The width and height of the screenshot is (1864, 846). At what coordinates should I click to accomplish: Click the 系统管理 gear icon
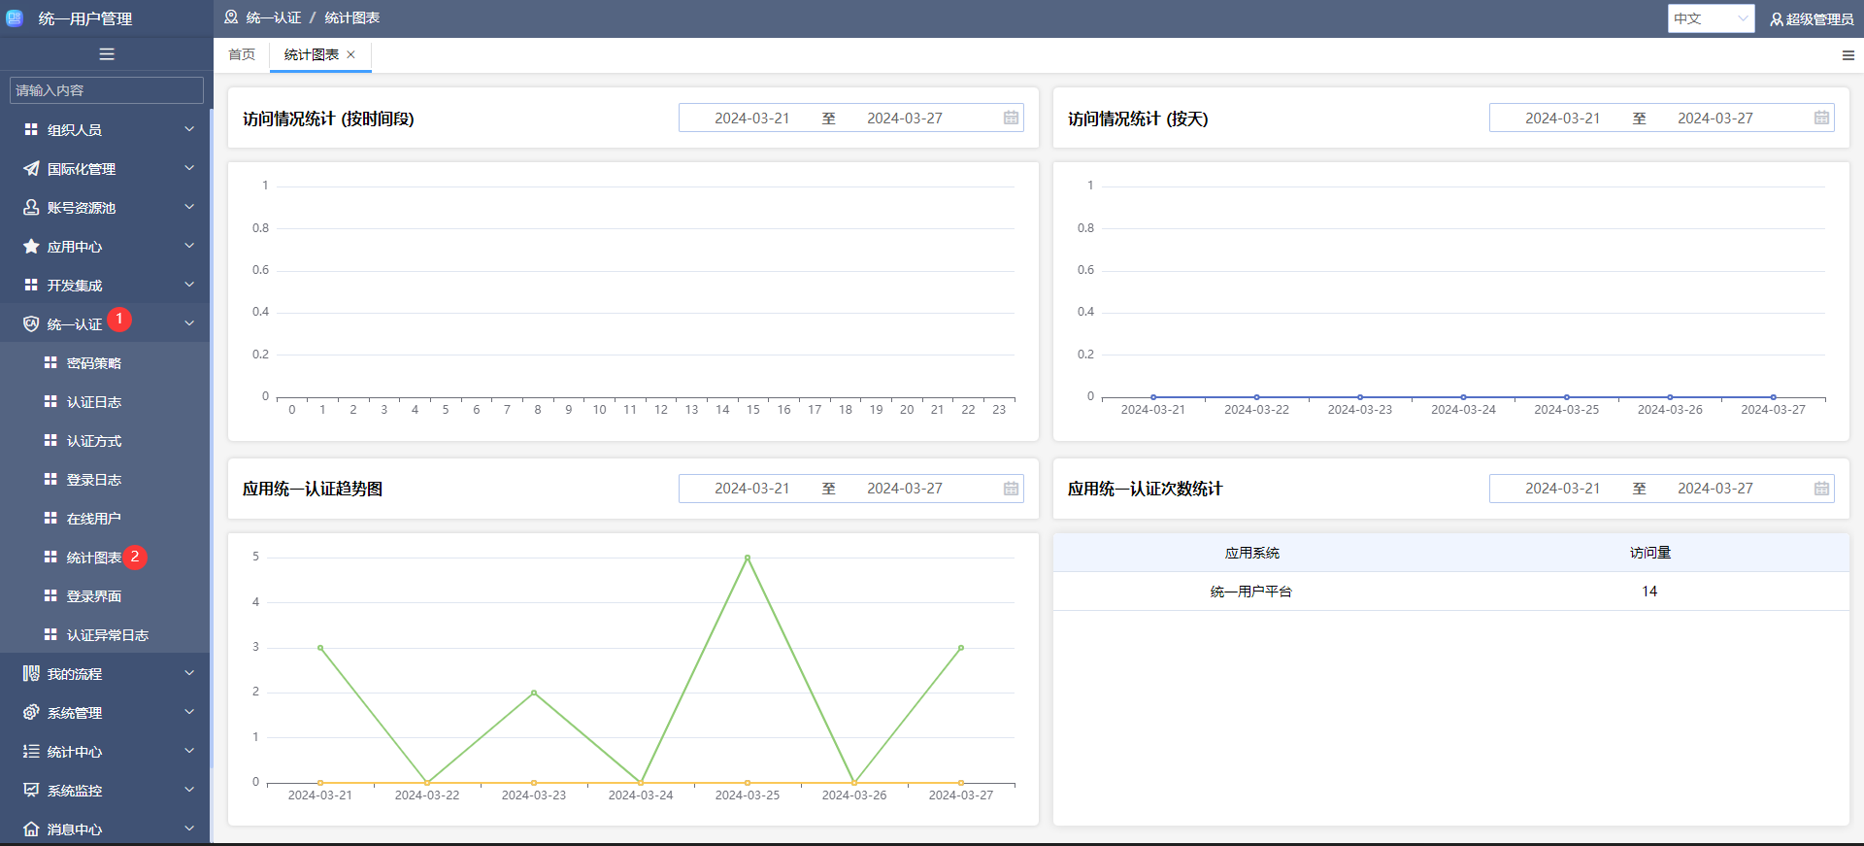click(31, 712)
